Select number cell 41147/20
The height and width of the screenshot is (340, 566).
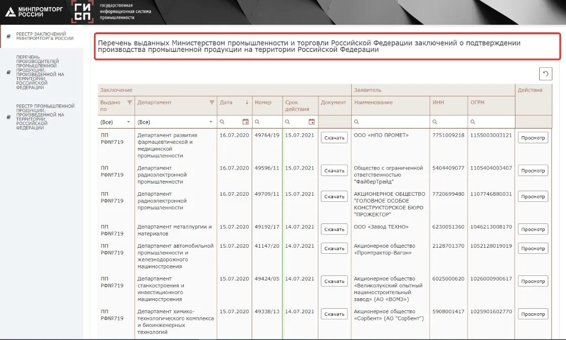click(x=267, y=246)
